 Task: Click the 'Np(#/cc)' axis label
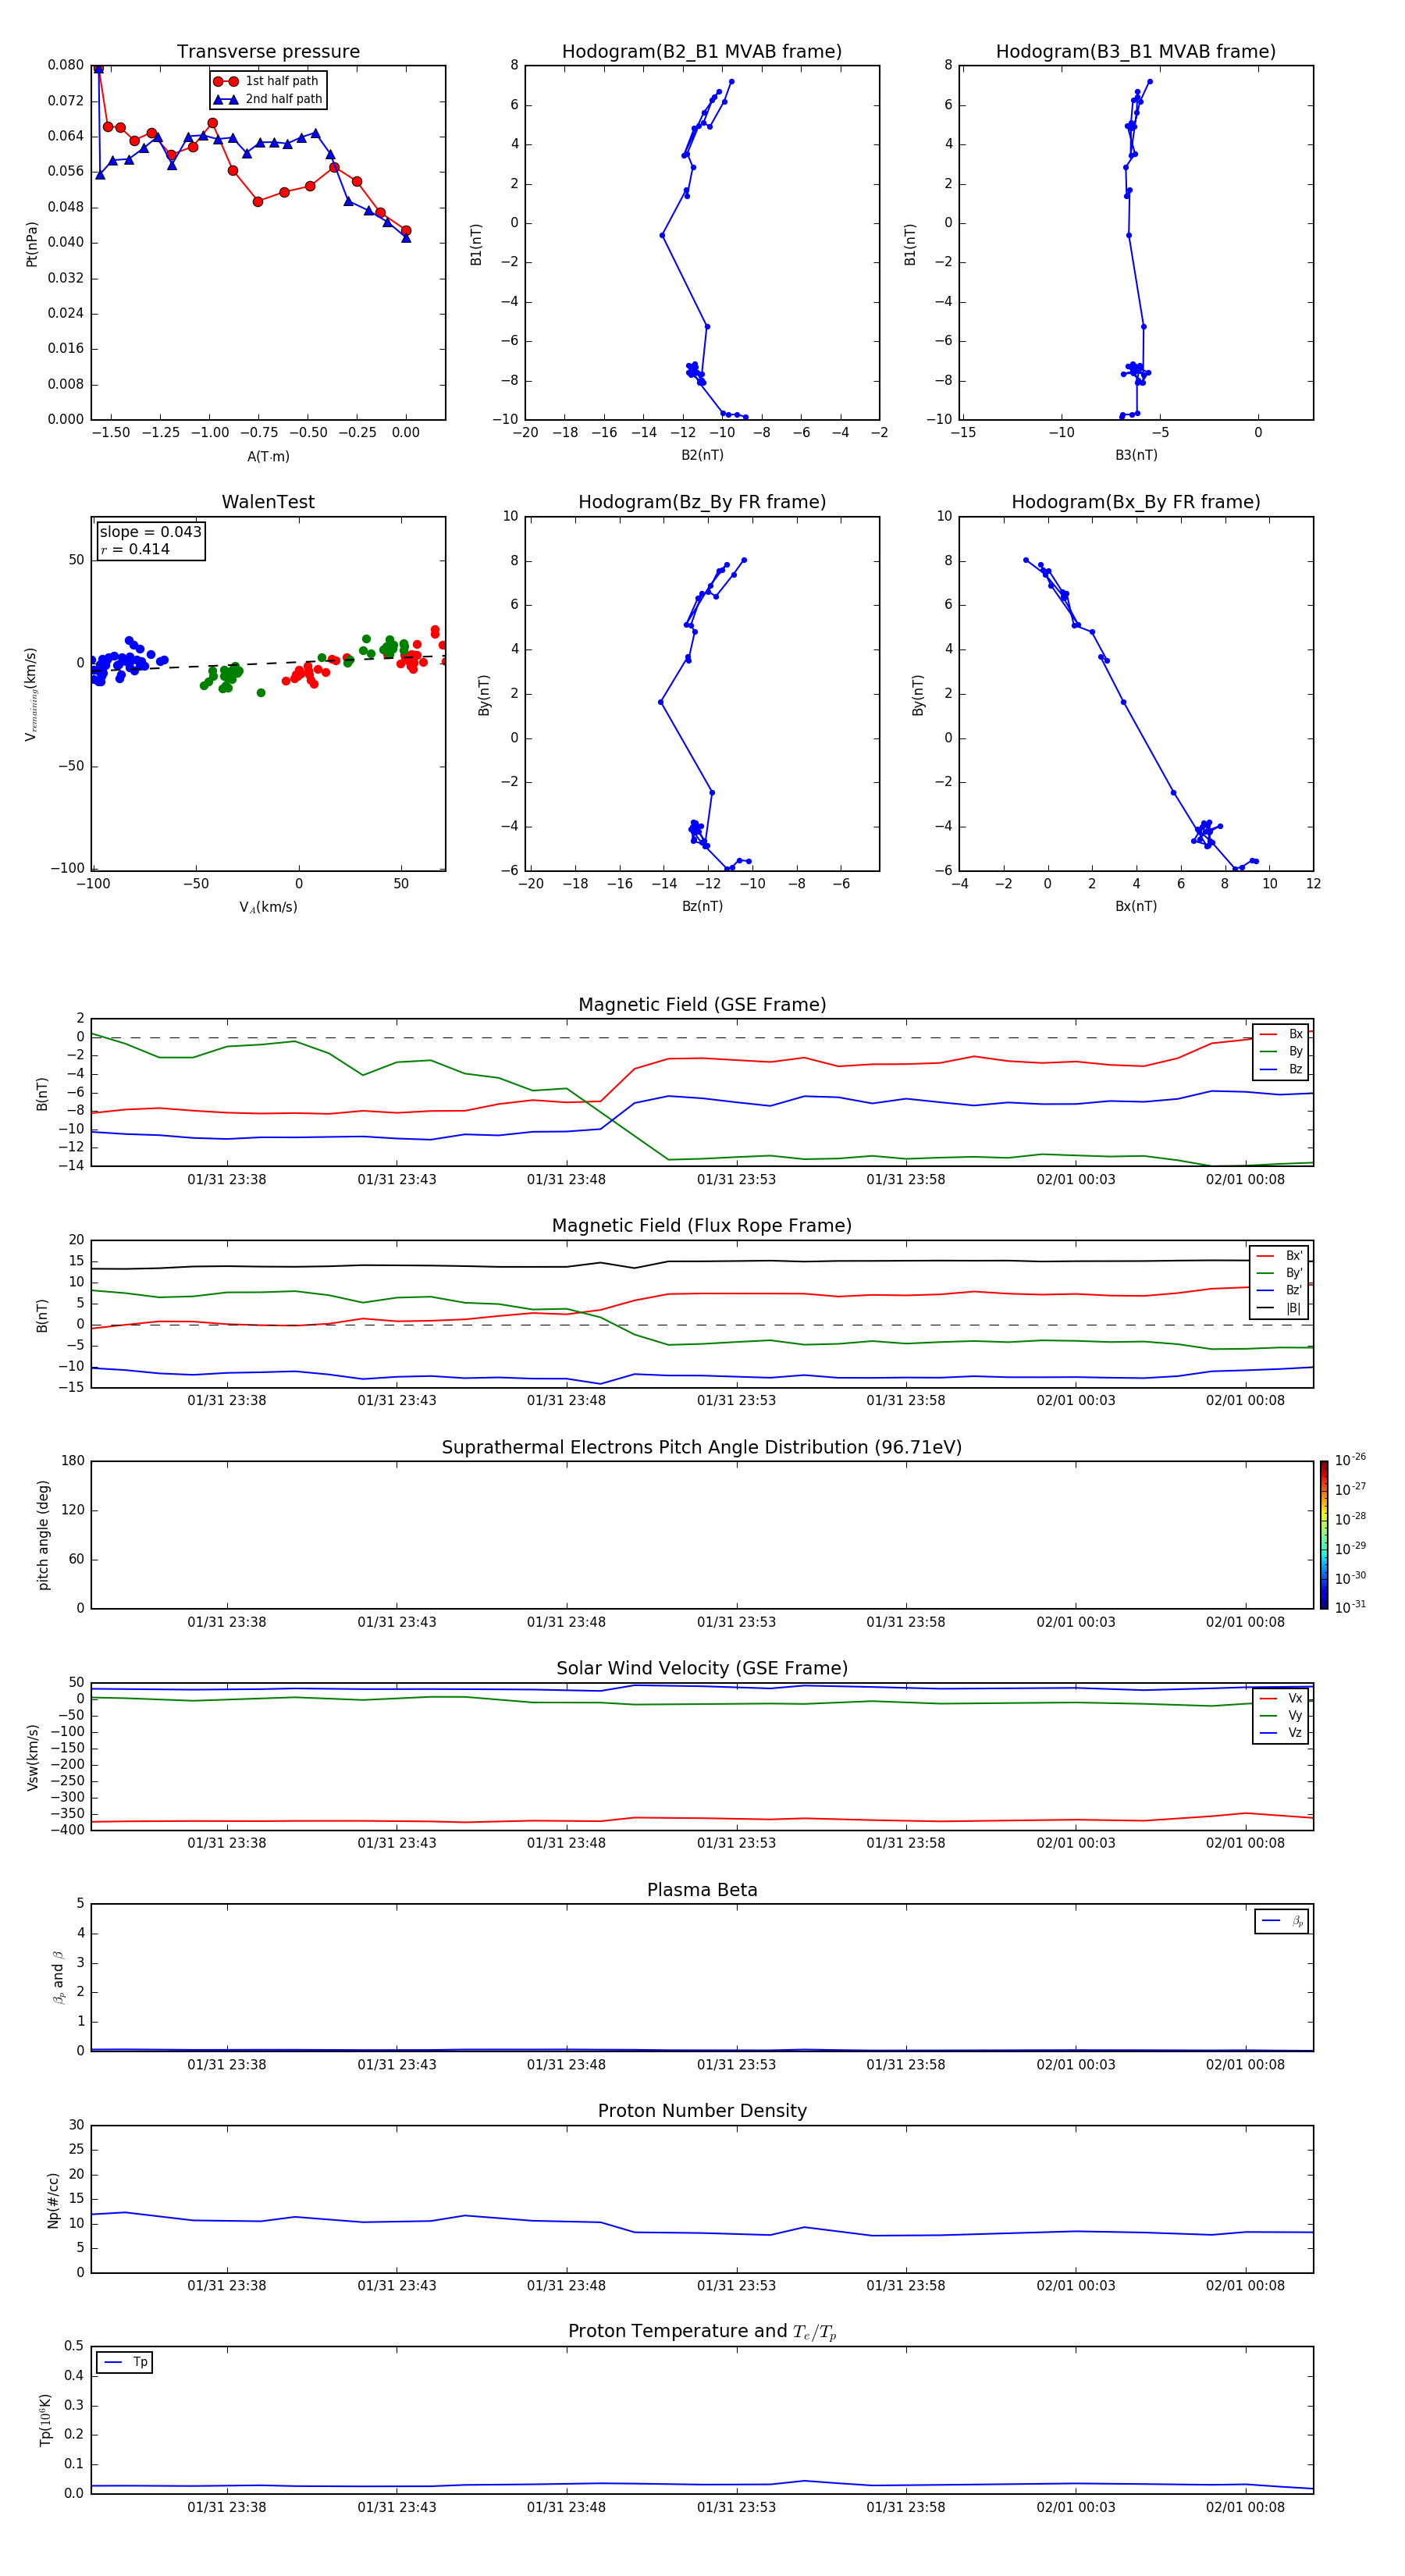pyautogui.click(x=53, y=2199)
